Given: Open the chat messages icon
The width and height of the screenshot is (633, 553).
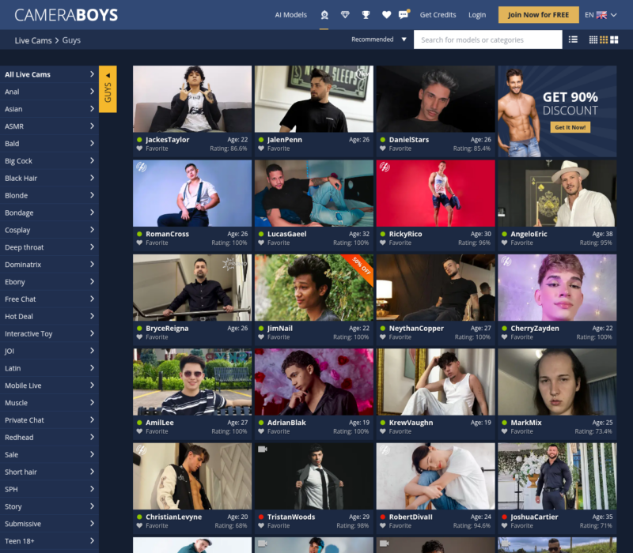Looking at the screenshot, I should pyautogui.click(x=404, y=15).
